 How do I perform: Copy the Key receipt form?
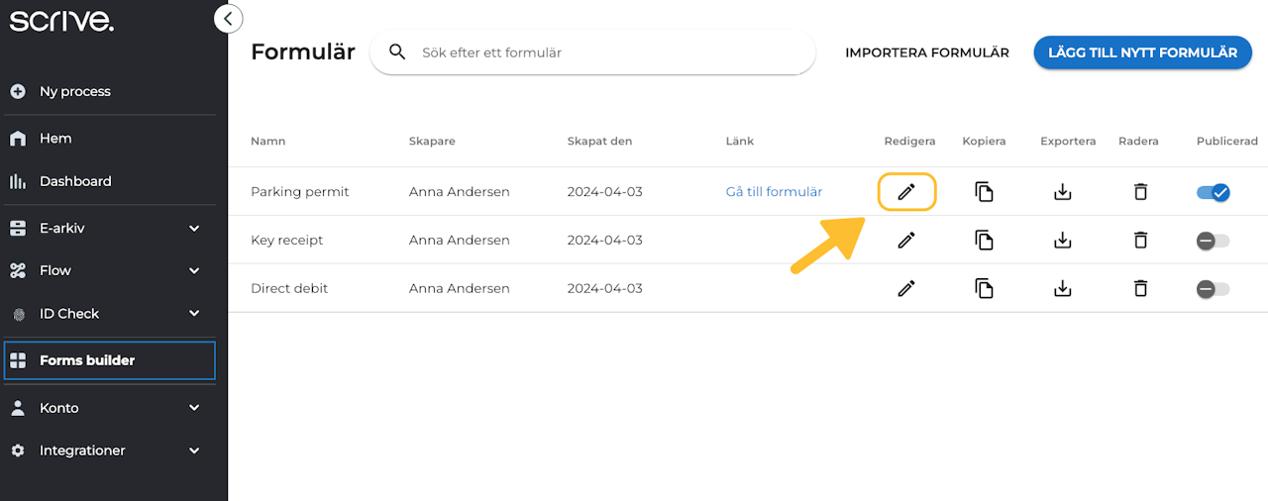click(984, 240)
